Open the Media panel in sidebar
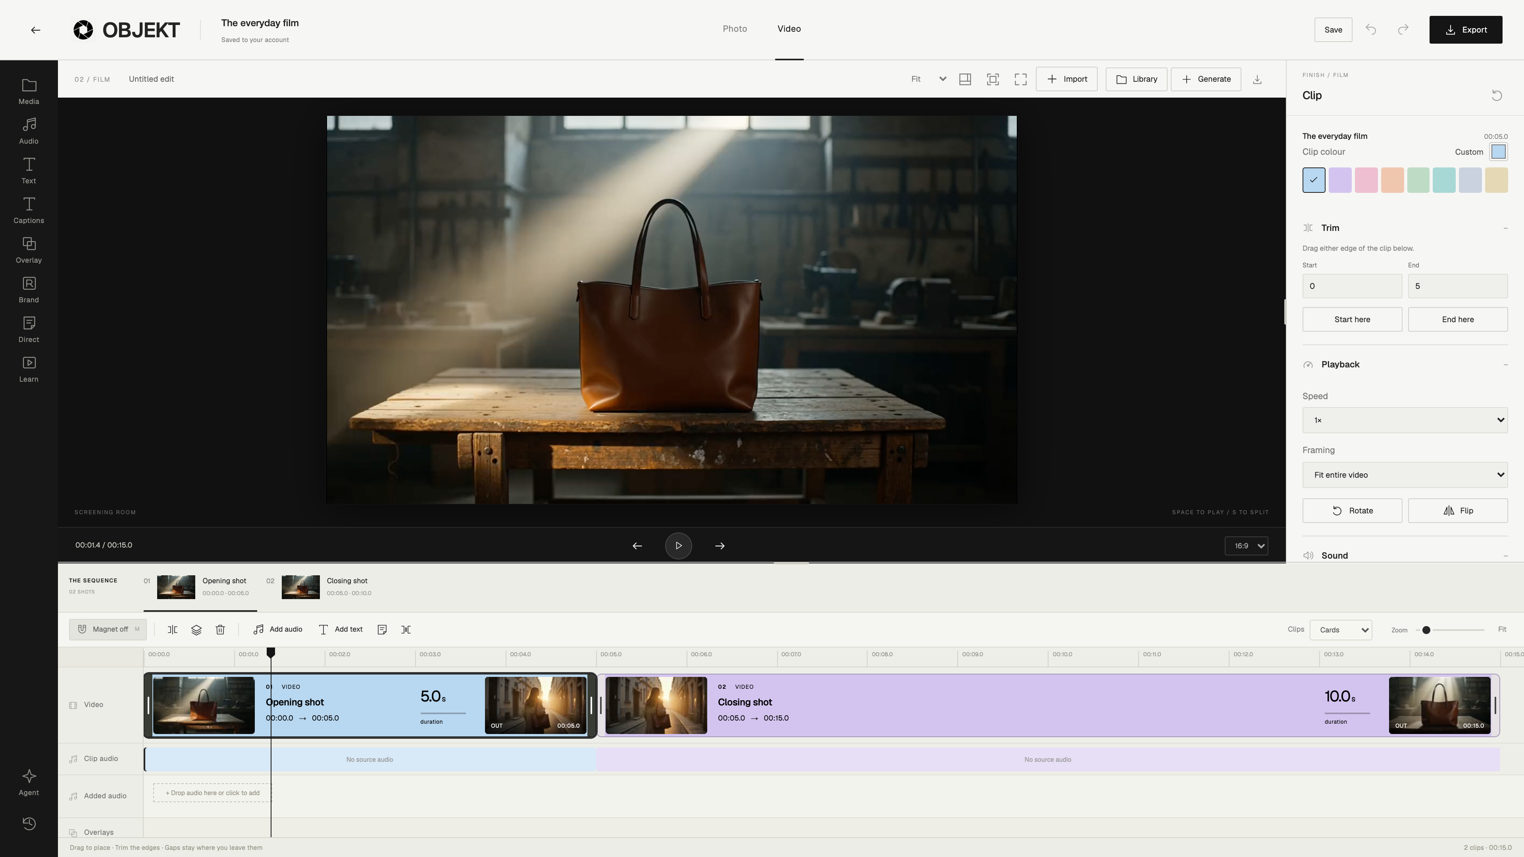This screenshot has height=857, width=1524. (29, 92)
